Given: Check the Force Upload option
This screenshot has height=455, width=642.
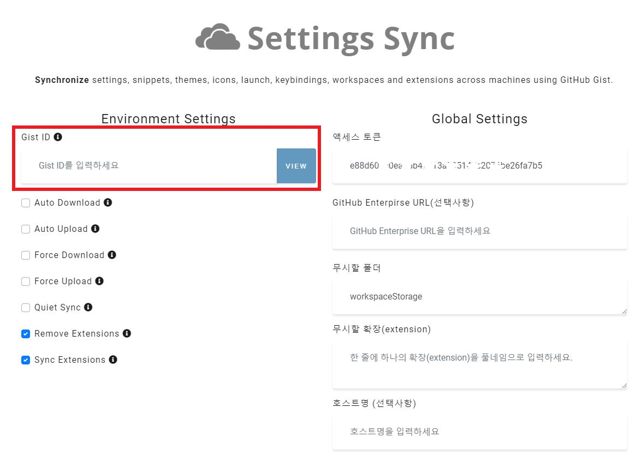Looking at the screenshot, I should (x=26, y=282).
